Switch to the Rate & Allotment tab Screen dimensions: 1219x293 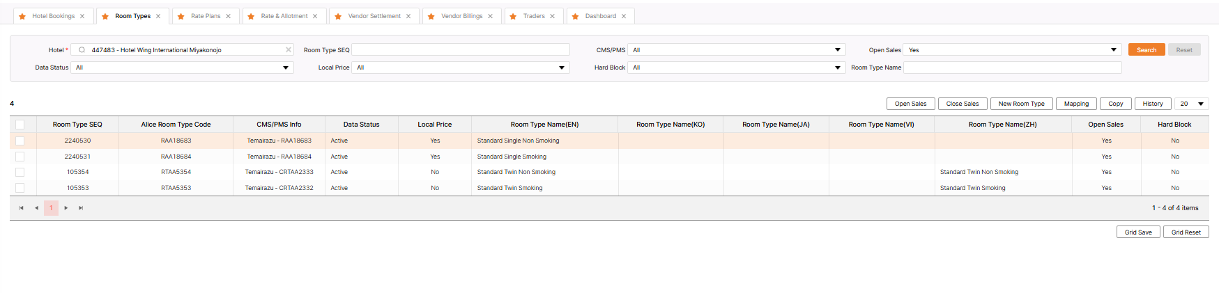point(284,16)
